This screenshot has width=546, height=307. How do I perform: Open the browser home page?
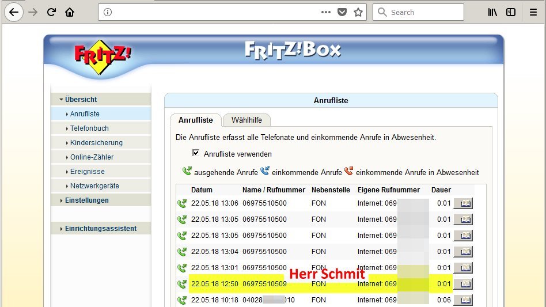coord(70,12)
